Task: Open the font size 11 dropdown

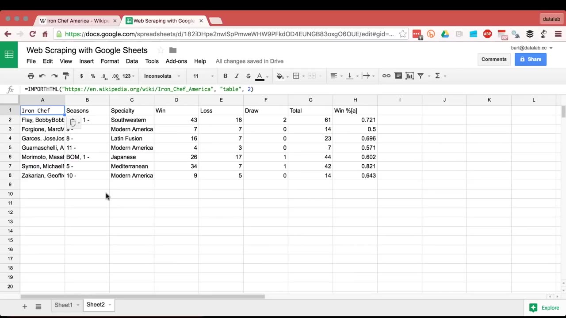Action: (x=203, y=76)
